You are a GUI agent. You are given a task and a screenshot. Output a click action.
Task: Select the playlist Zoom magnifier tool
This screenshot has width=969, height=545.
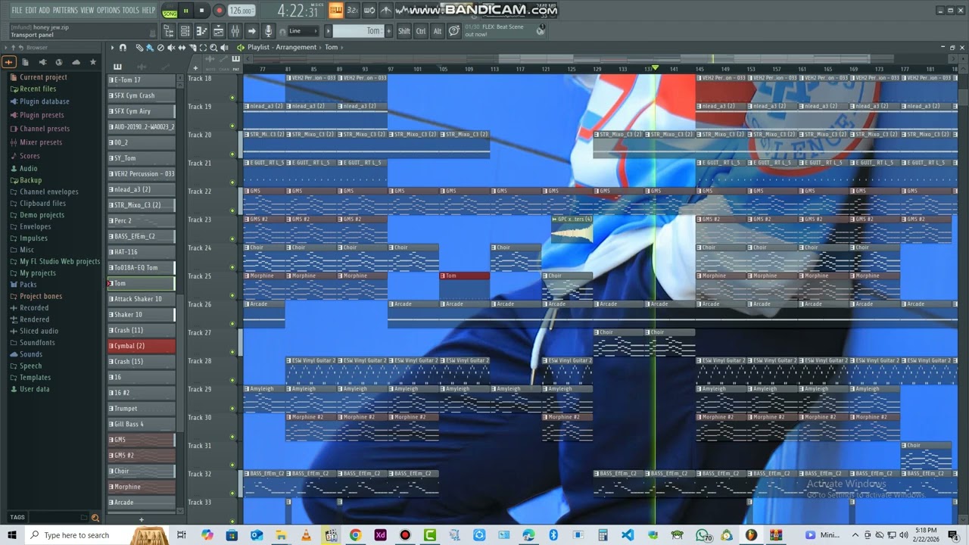pos(213,48)
